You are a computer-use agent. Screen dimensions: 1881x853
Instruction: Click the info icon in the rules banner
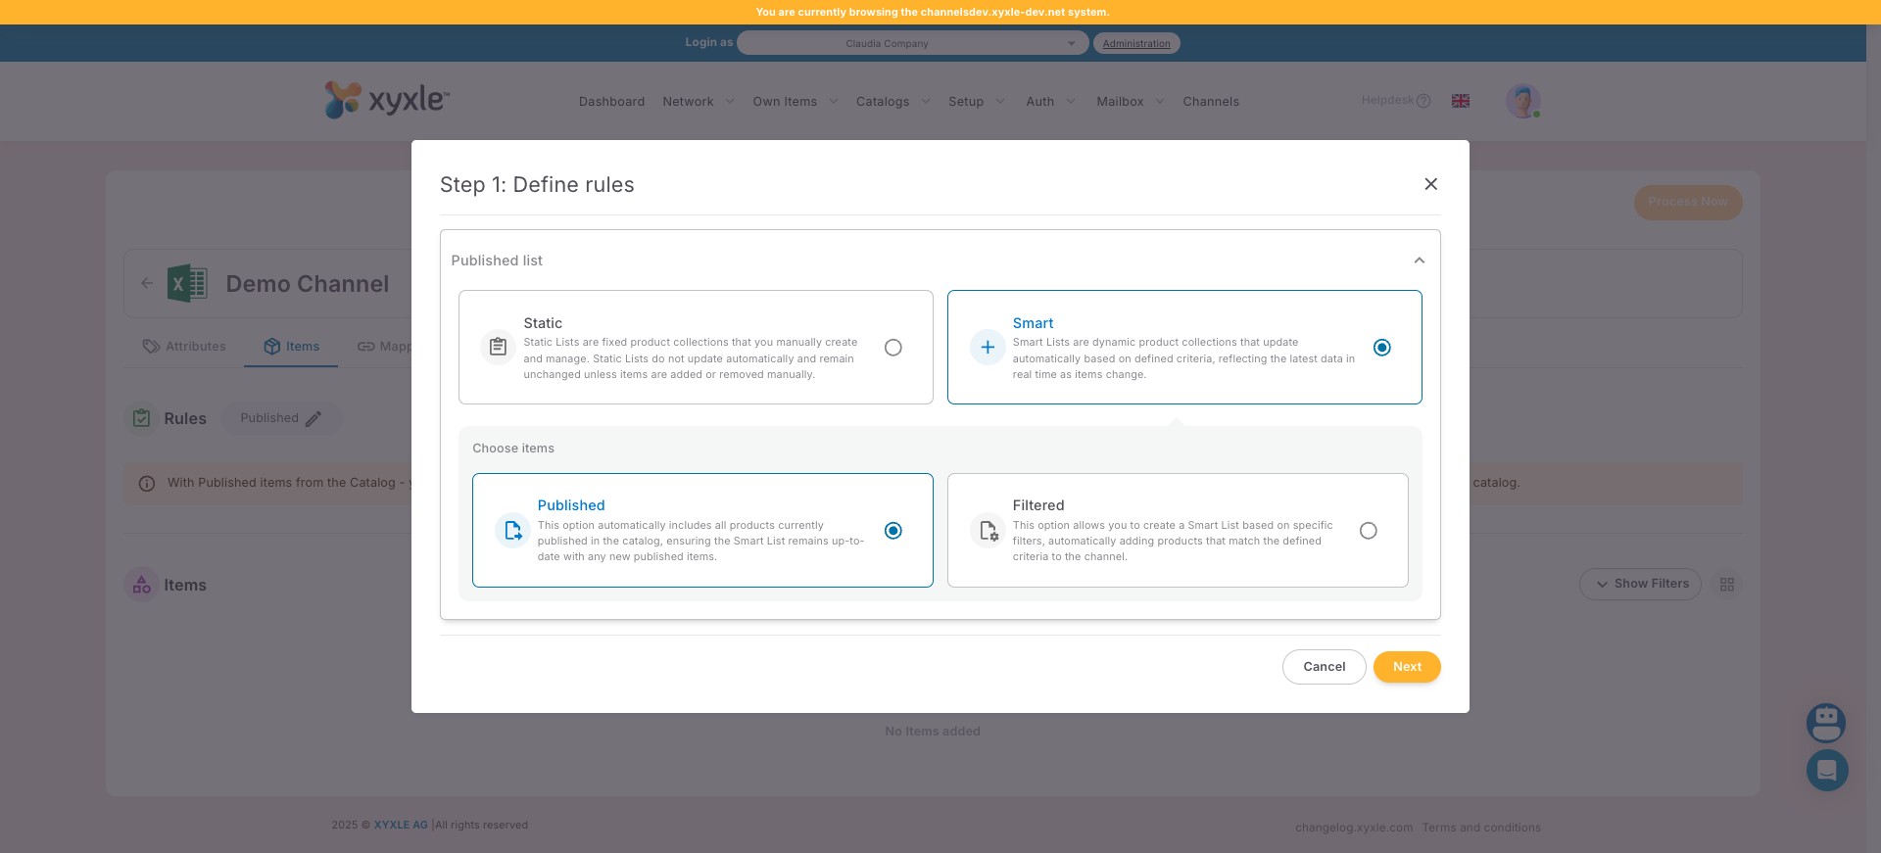coord(147,484)
